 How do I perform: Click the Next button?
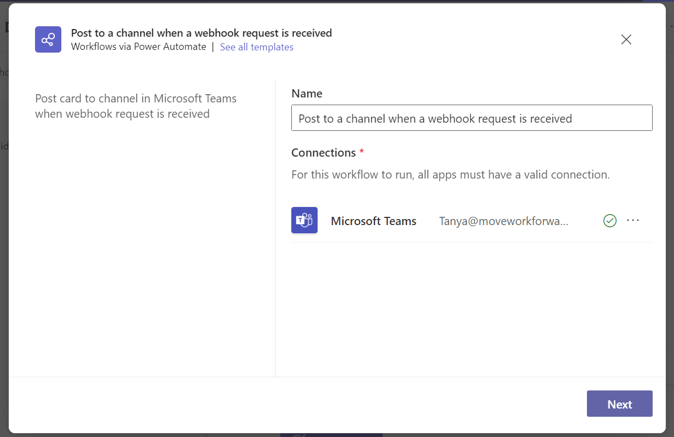620,404
